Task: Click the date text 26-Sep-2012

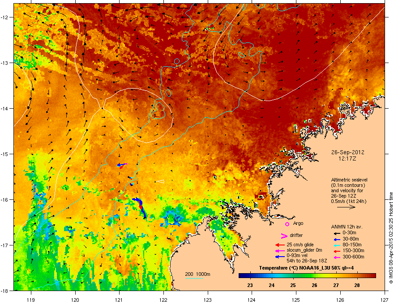Action: click(347, 152)
